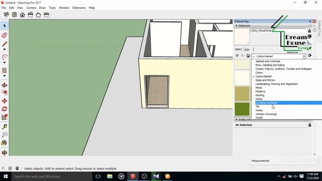
Task: Click the Entity Info options icon
Action: click(309, 125)
